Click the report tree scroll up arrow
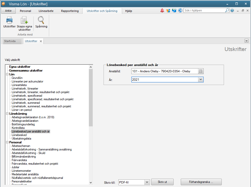Viewport: 251px width, 187px height. pos(91,67)
